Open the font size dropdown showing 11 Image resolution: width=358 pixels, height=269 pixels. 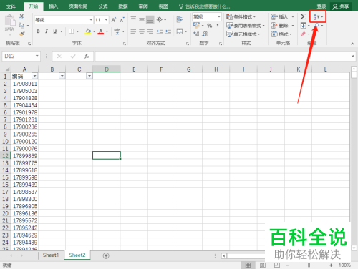[106, 20]
